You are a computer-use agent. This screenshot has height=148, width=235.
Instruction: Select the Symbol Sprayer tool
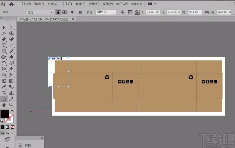pos(4,93)
